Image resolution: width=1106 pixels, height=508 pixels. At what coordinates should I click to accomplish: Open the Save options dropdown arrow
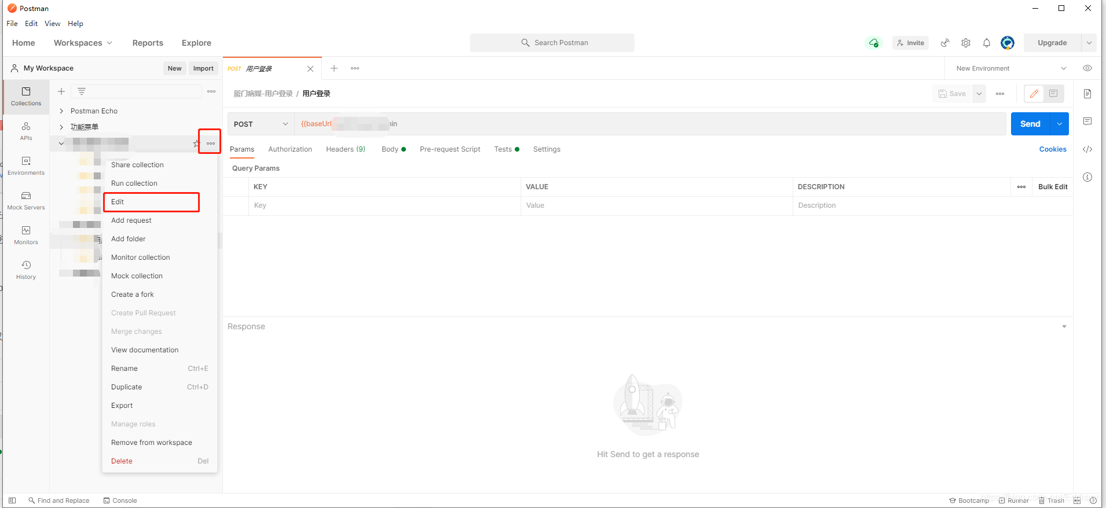[x=979, y=94]
